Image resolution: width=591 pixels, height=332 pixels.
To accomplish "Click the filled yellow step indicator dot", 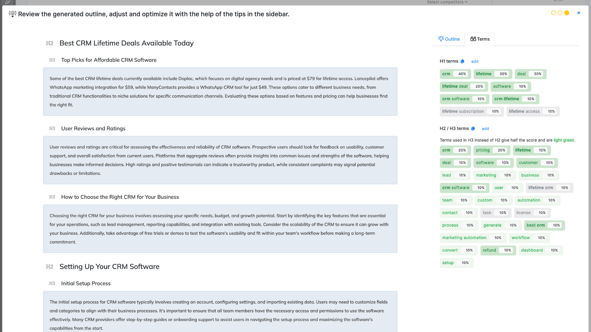I will [567, 13].
